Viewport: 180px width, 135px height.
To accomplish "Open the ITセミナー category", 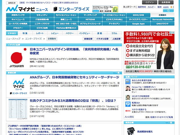I will (x=18, y=28).
